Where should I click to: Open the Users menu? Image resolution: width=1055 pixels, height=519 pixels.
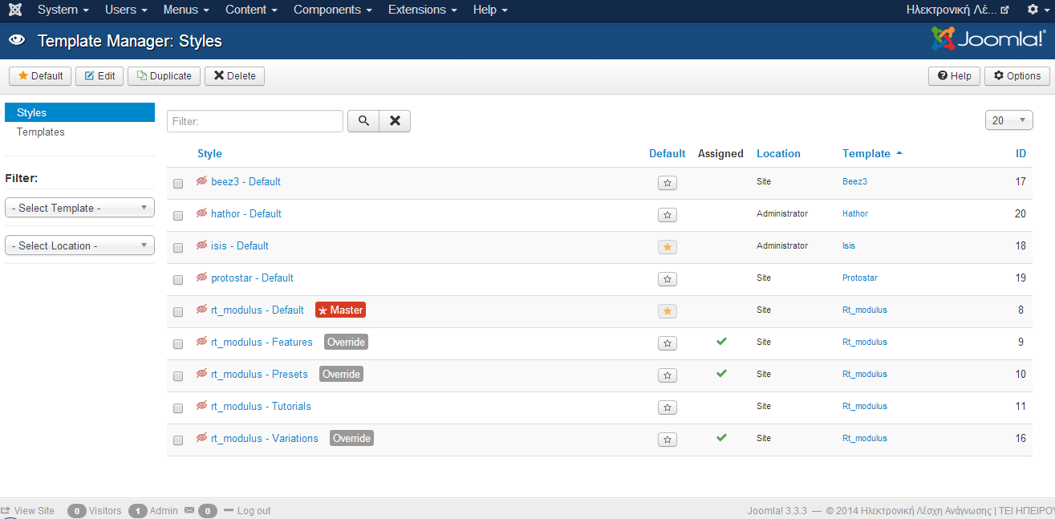click(x=126, y=10)
